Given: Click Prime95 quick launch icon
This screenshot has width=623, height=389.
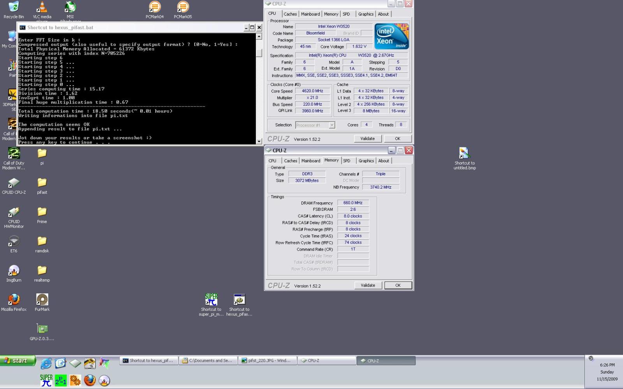Looking at the screenshot, I should point(61,380).
